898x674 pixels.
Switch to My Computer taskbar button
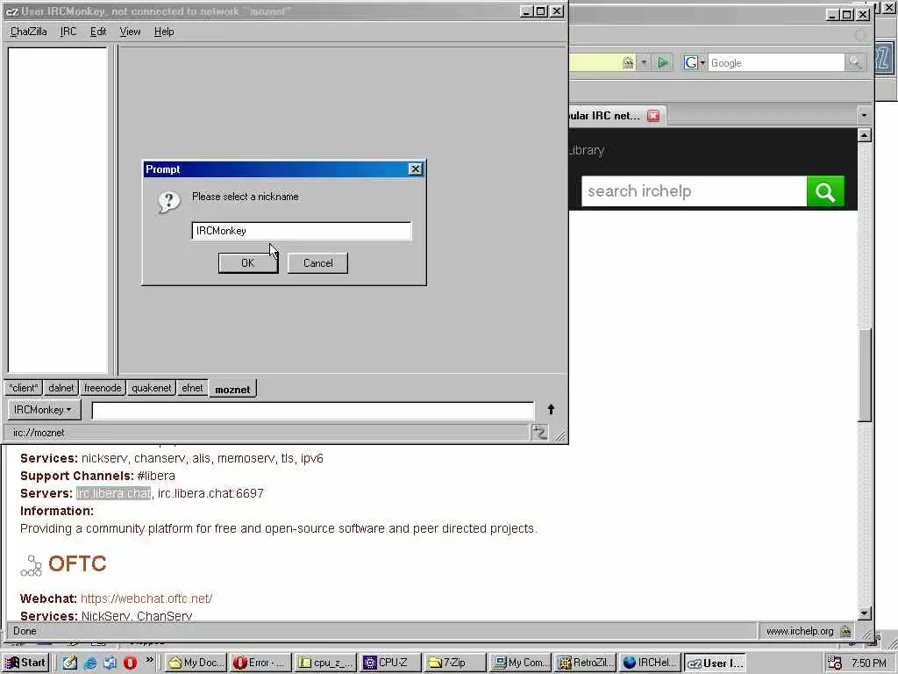tap(521, 663)
